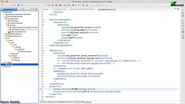Viewport: 185px width, 104px height.
Task: Toggle code folding on line 47 comment
Action: [44, 68]
